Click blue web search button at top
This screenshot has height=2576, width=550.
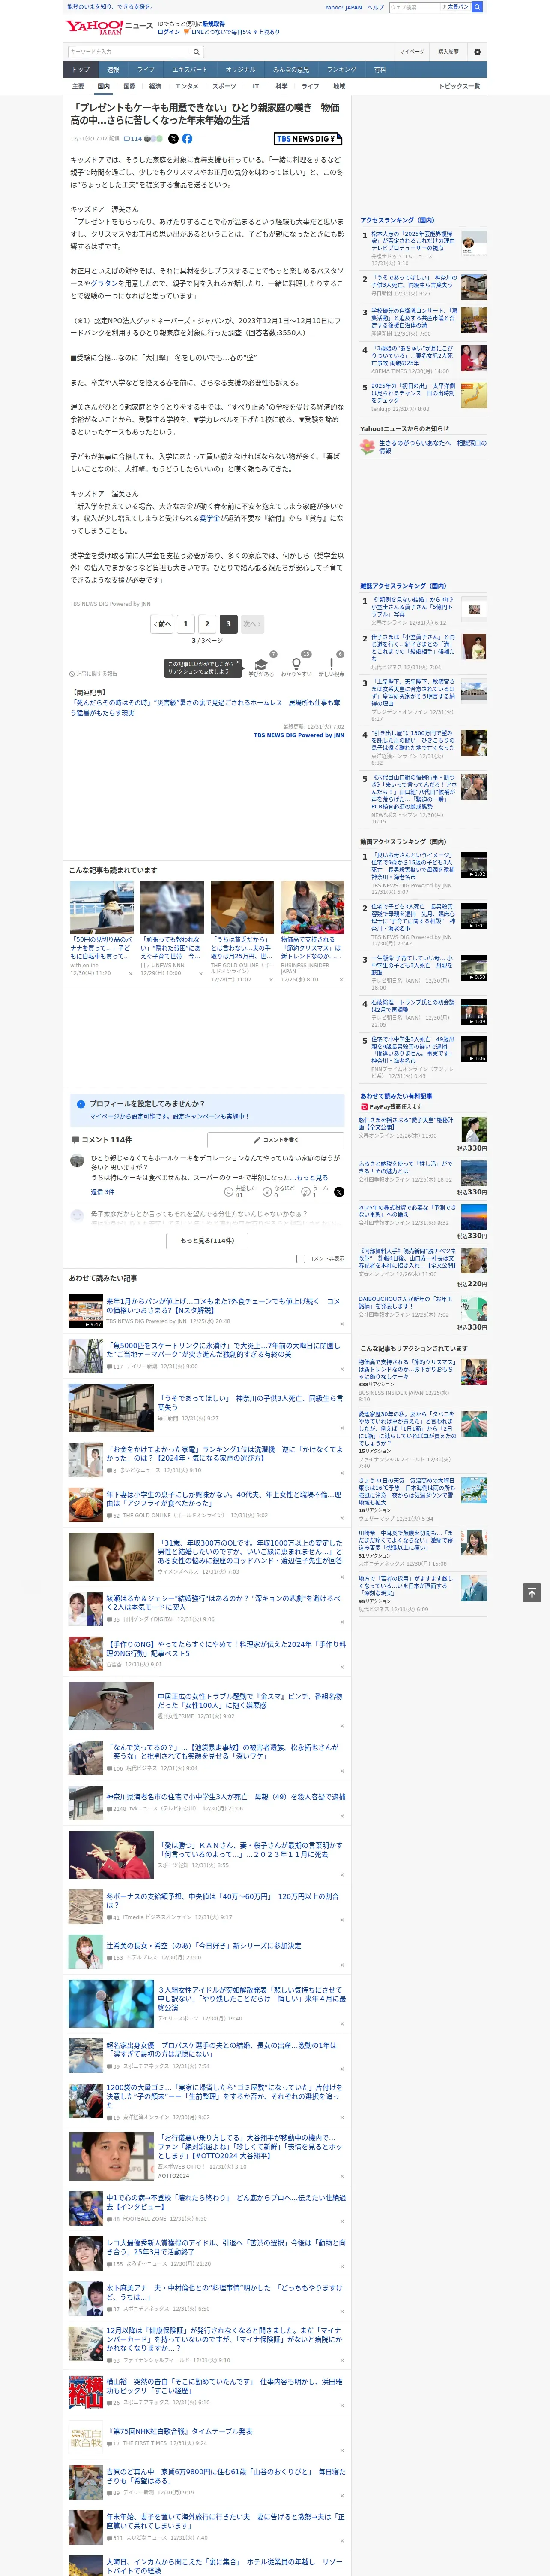pyautogui.click(x=477, y=7)
